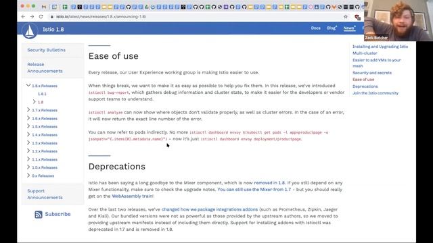Image resolution: width=433 pixels, height=243 pixels.
Task: Click the 'Ease of use' heading
Action: click(113, 56)
